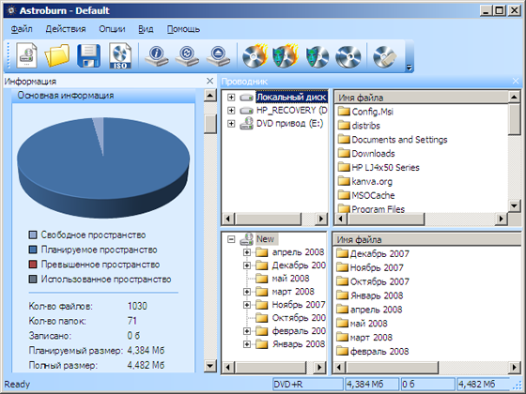Click the flaming mask disc icon
This screenshot has width=526, height=394.
click(x=286, y=55)
